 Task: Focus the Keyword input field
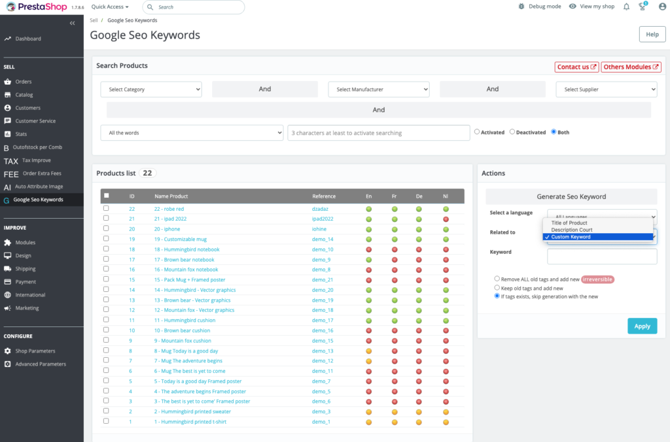(602, 256)
